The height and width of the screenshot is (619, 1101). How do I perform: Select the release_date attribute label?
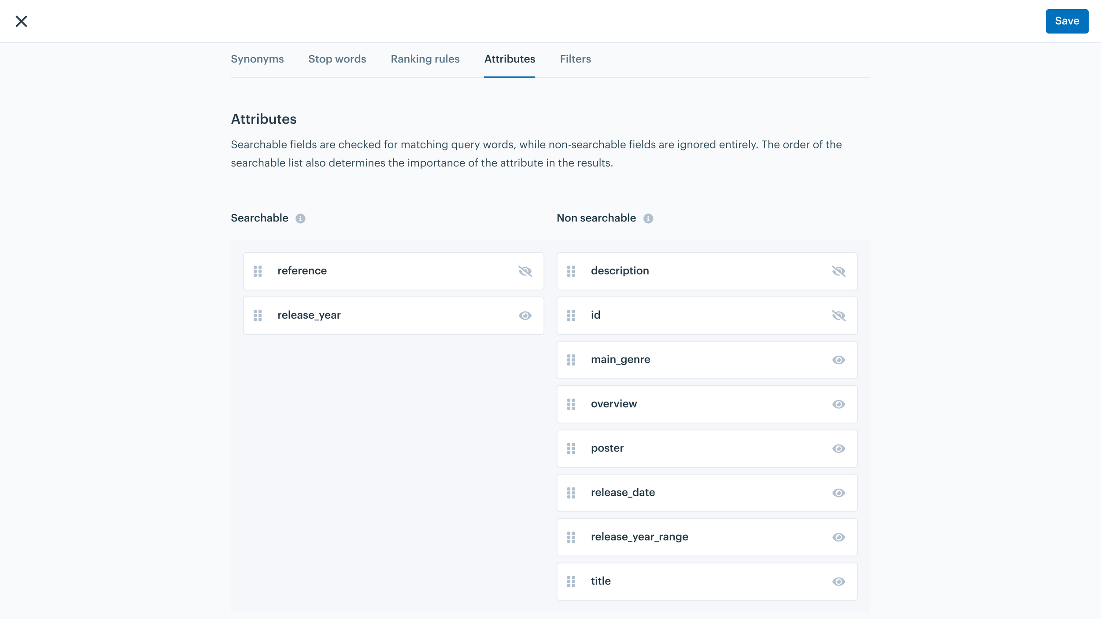tap(623, 493)
